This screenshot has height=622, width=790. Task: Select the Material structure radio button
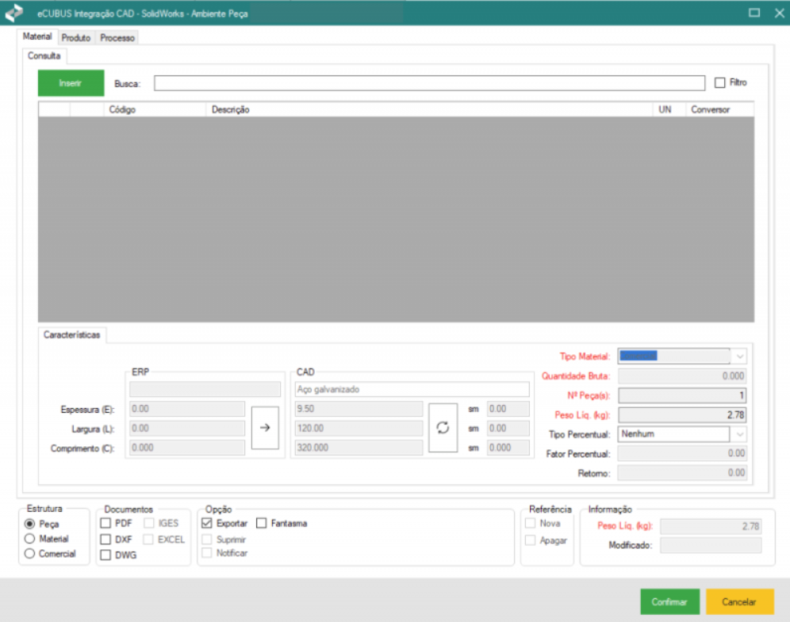pyautogui.click(x=31, y=539)
